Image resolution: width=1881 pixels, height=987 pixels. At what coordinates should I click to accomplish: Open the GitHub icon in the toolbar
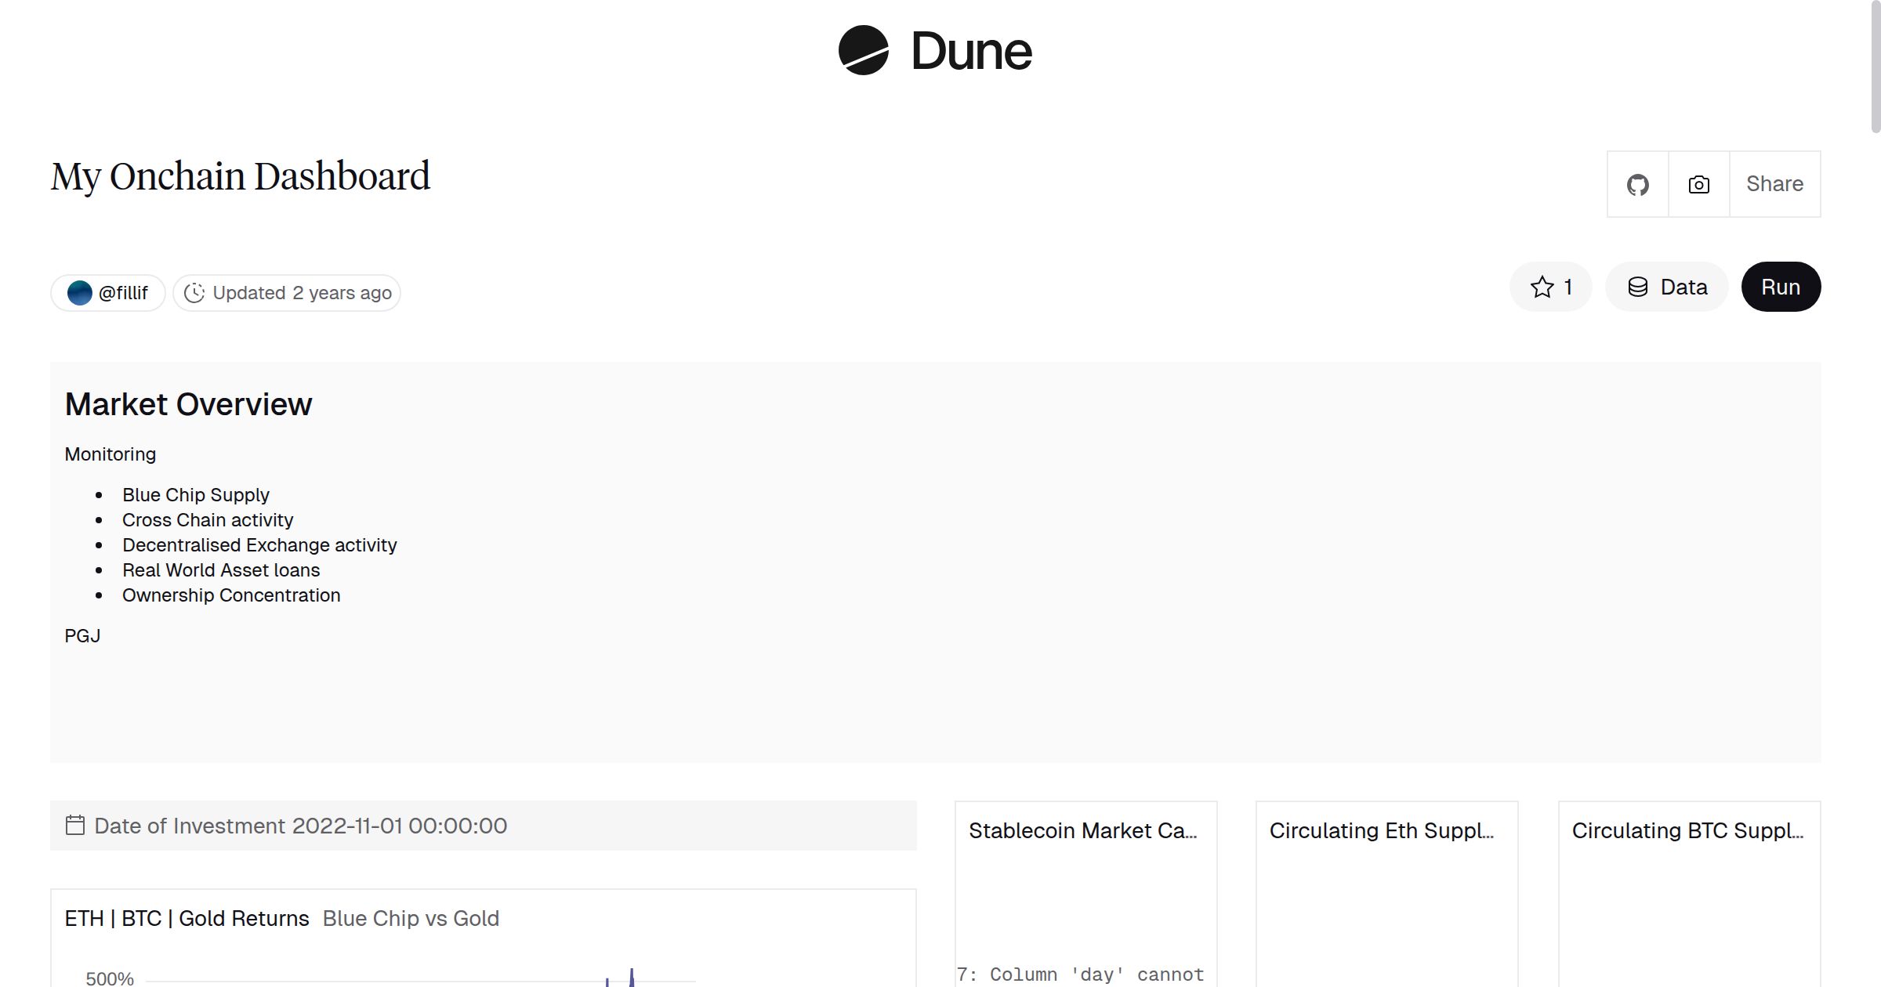[1637, 183]
